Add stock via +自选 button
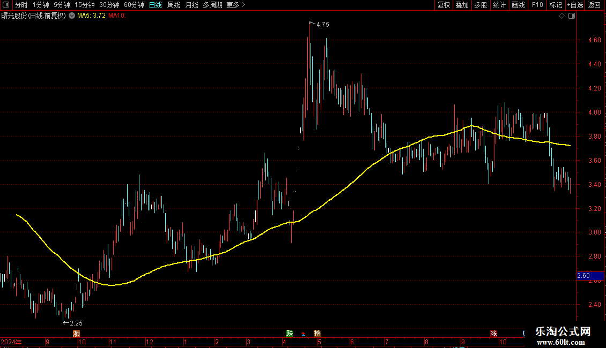Image resolution: width=606 pixels, height=348 pixels. click(x=575, y=5)
